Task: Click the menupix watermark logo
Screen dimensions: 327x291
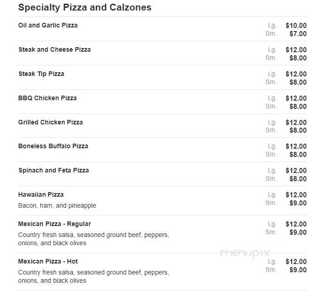Action: pos(245,254)
